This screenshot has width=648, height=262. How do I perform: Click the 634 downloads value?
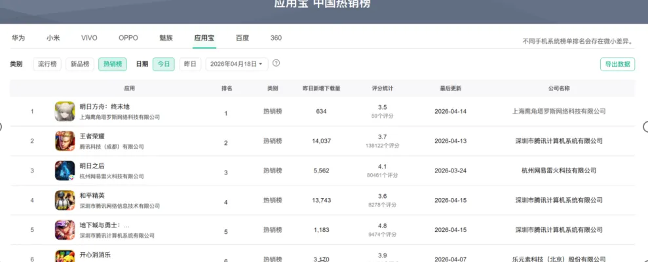[x=321, y=111]
